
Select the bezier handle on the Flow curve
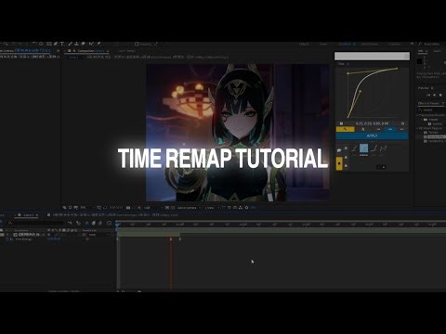coord(360,91)
